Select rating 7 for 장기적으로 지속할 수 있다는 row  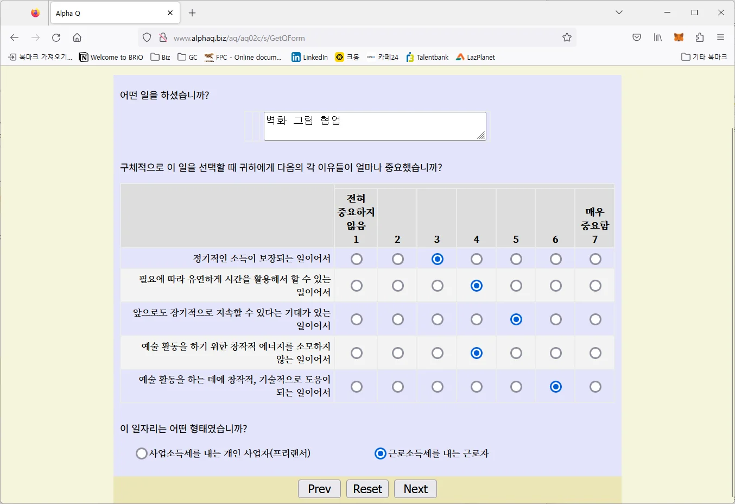[x=595, y=319]
